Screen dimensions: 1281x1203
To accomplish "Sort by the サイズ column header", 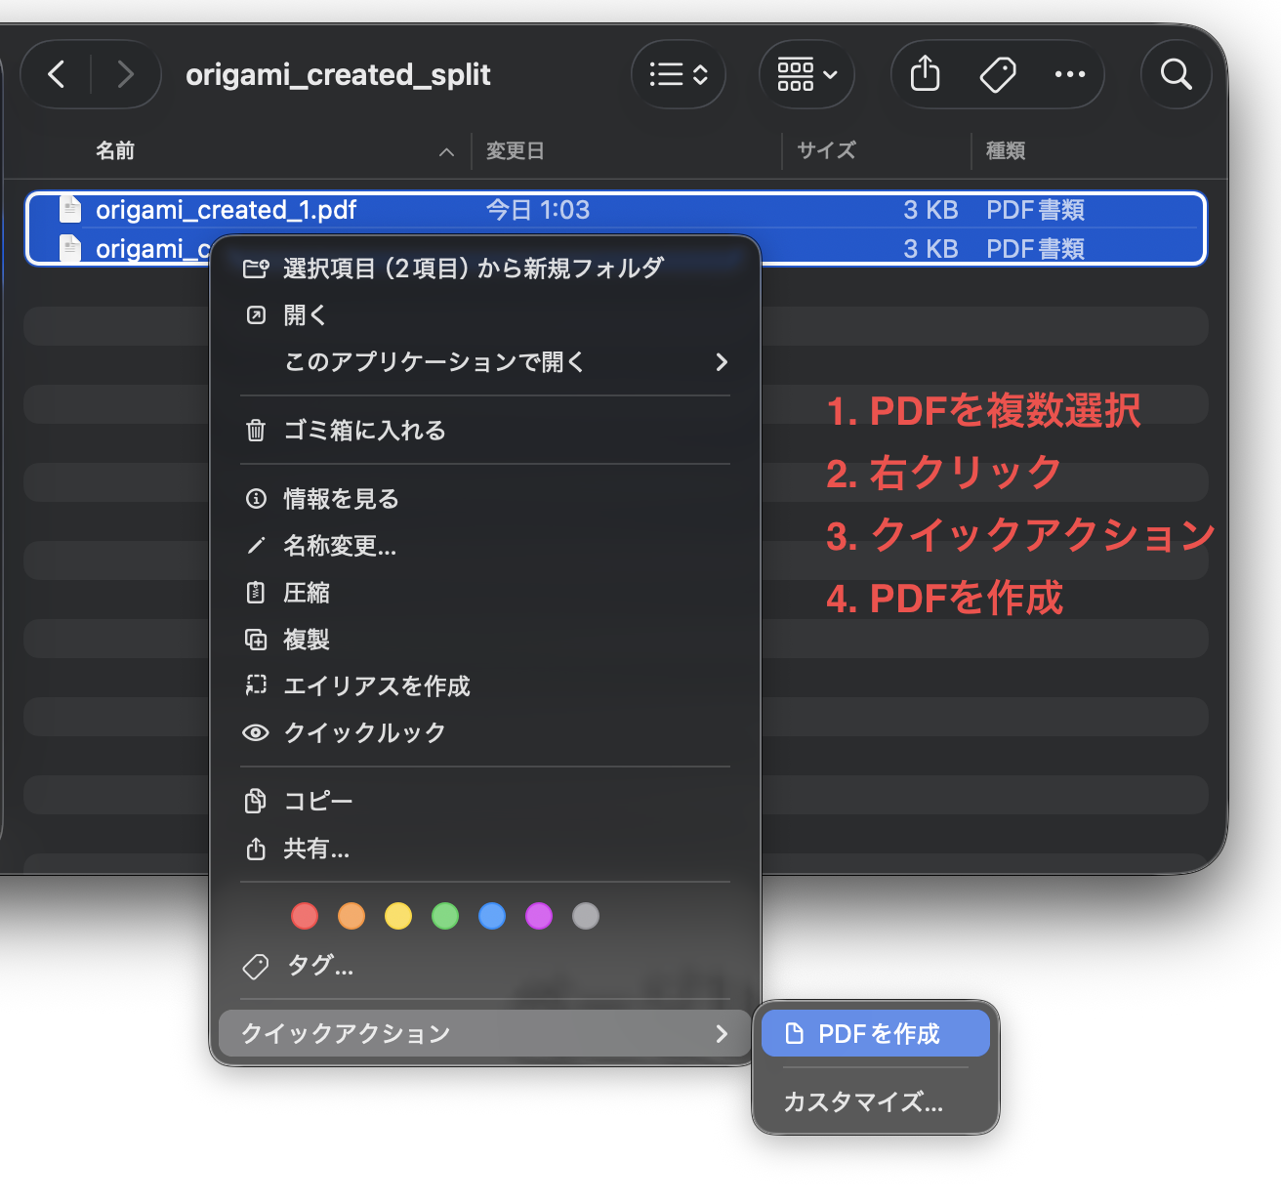I will tap(826, 150).
